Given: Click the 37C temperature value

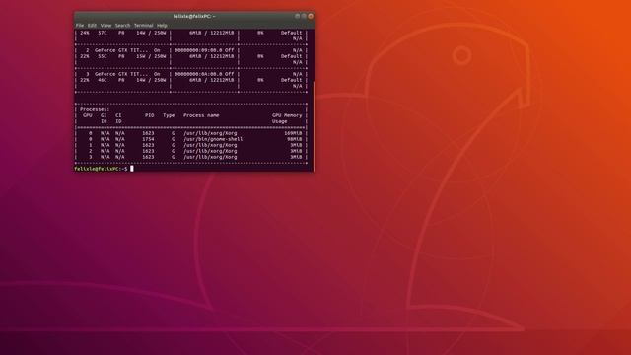Looking at the screenshot, I should coord(103,33).
